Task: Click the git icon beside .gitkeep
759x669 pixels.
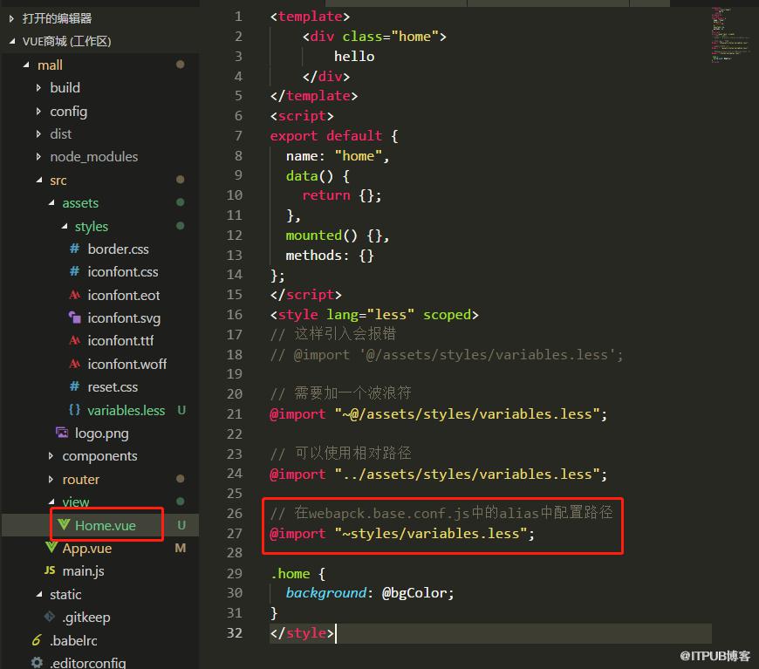Action: coord(50,617)
